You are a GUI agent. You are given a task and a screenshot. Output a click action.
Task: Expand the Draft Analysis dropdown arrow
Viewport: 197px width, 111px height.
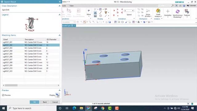[x=162, y=16]
